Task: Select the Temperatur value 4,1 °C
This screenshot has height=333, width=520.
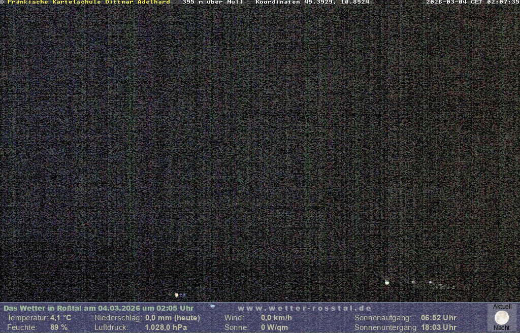Action: [x=60, y=318]
